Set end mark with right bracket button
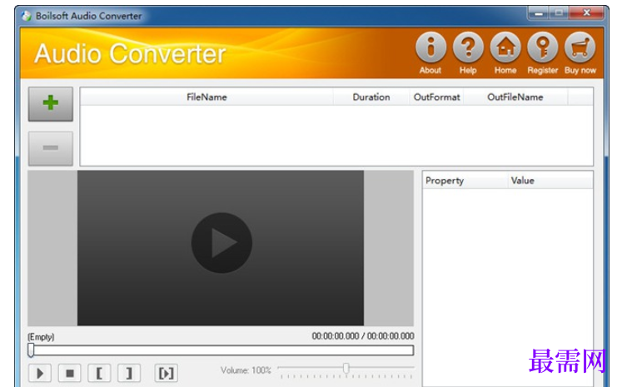Viewport: 622px width, 387px height. coord(129,373)
